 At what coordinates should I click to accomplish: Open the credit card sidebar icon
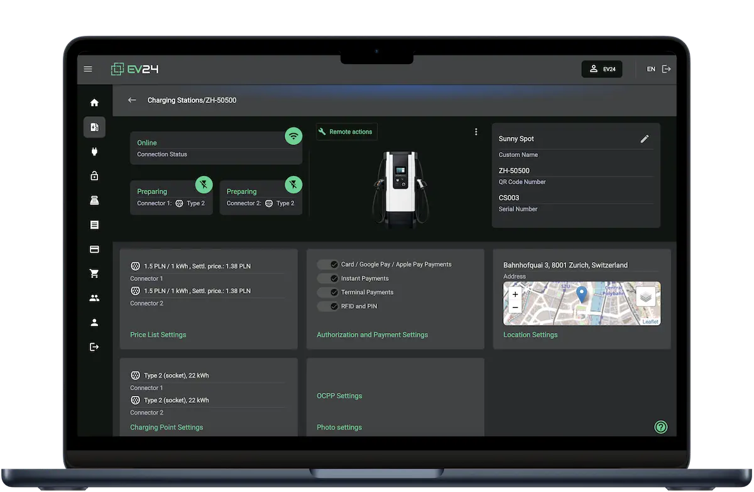(94, 249)
